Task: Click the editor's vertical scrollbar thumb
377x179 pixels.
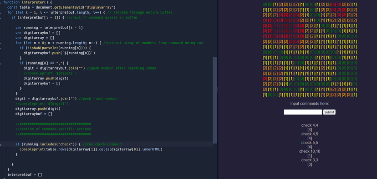Action: pyautogui.click(x=215, y=100)
